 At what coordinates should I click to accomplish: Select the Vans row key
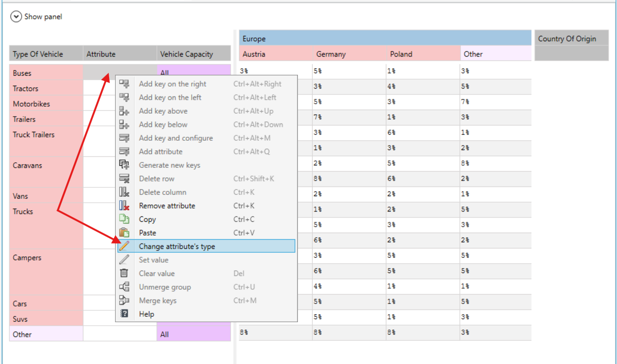(46, 196)
